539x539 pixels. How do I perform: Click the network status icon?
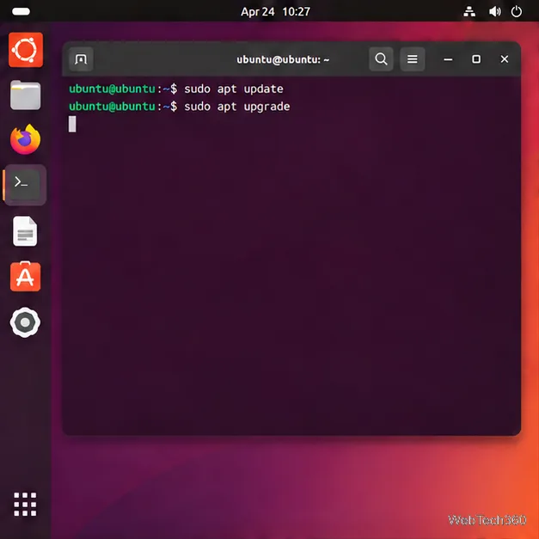click(469, 12)
